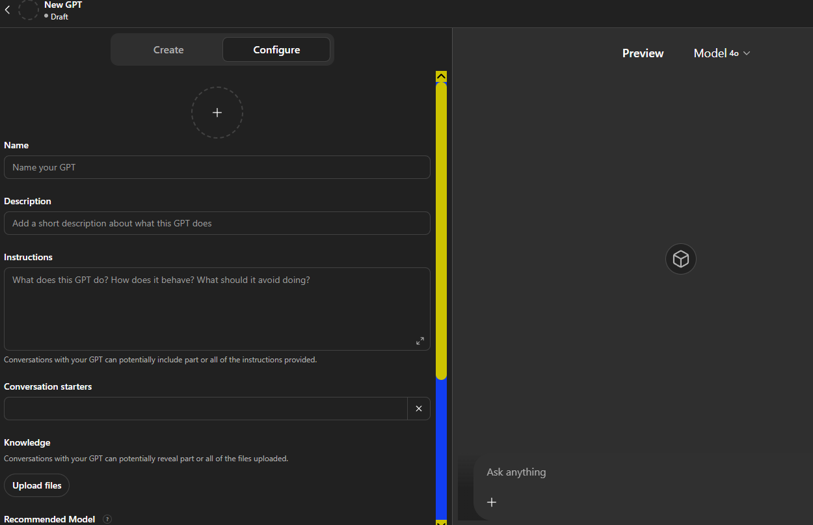Click the Conversation starters input box

(x=206, y=409)
